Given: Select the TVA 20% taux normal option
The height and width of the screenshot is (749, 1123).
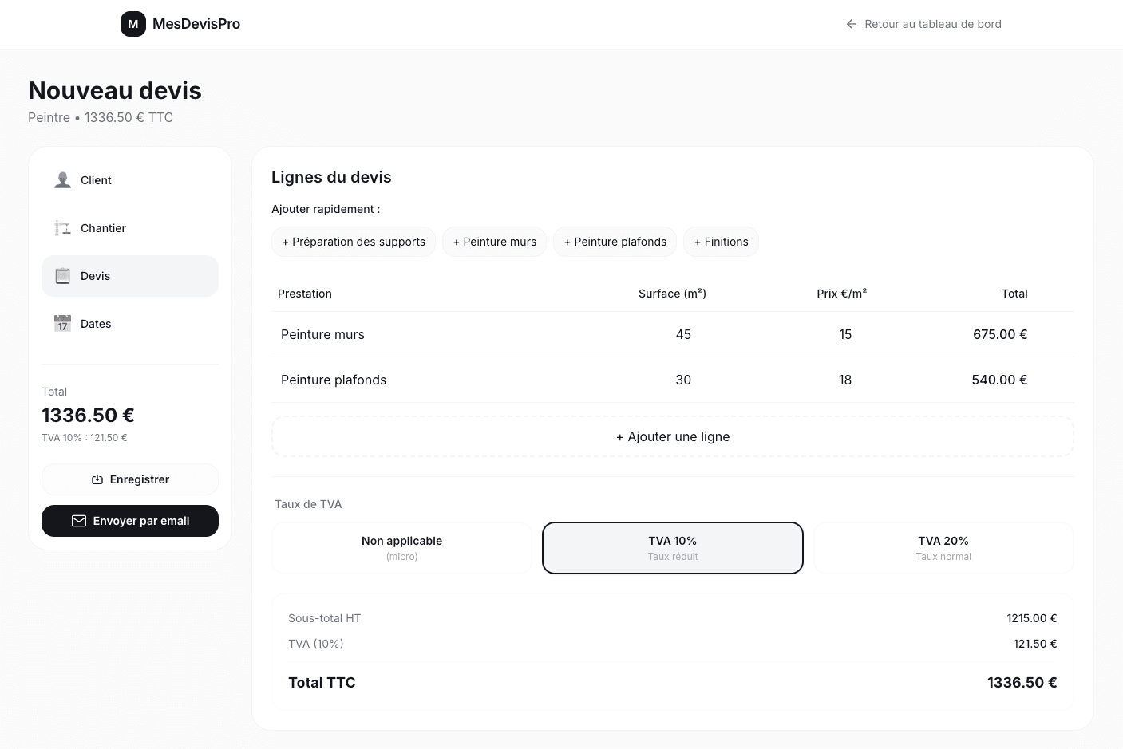Looking at the screenshot, I should [x=943, y=548].
